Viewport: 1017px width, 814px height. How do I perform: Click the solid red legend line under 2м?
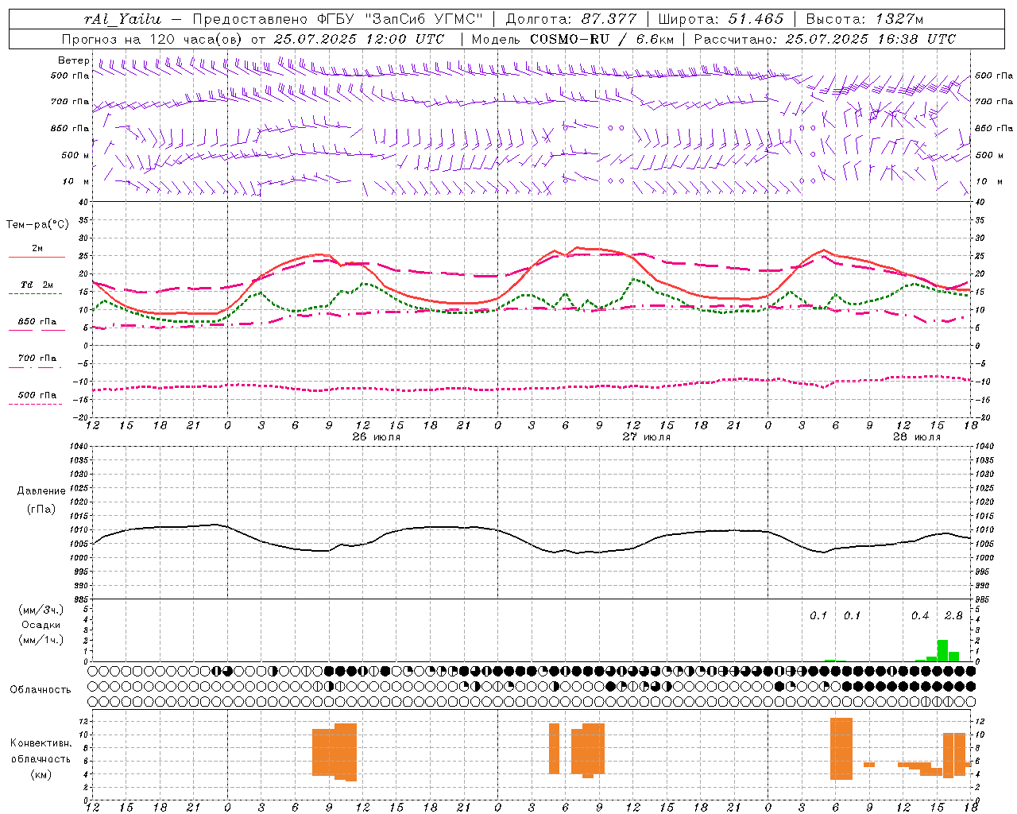37,258
